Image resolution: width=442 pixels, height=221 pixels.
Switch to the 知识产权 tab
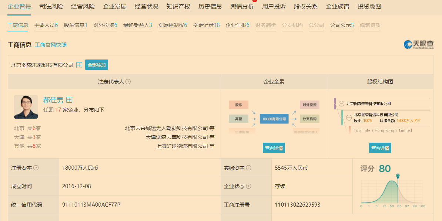pyautogui.click(x=178, y=7)
